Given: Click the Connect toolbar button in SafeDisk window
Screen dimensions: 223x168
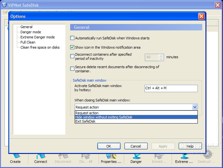Looking at the screenshot, I should [41, 159].
